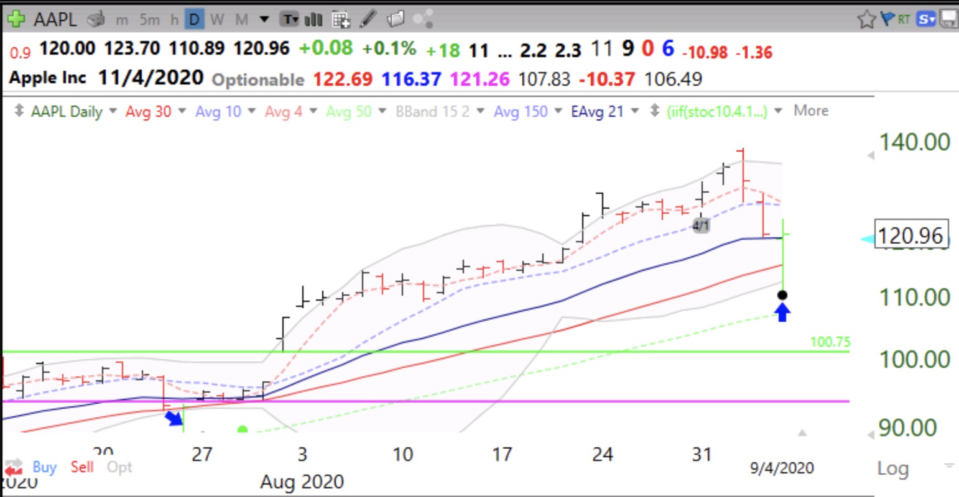Click the Optionable label
This screenshot has height=497, width=959.
coord(258,80)
